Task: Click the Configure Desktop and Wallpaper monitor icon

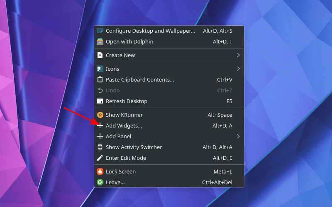Action: [100, 31]
